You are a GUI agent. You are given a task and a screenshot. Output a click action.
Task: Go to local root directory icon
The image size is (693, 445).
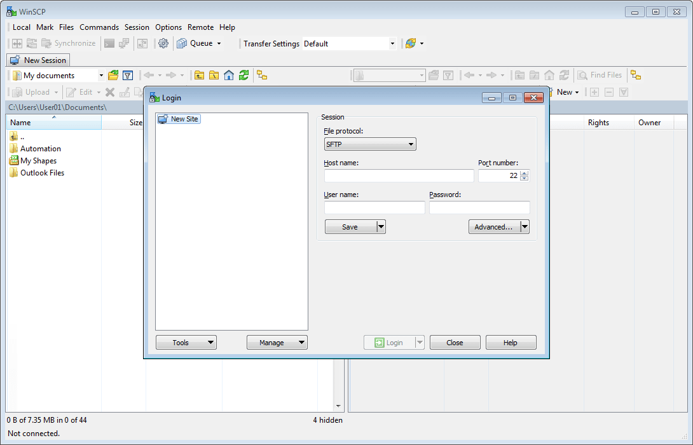pos(214,75)
